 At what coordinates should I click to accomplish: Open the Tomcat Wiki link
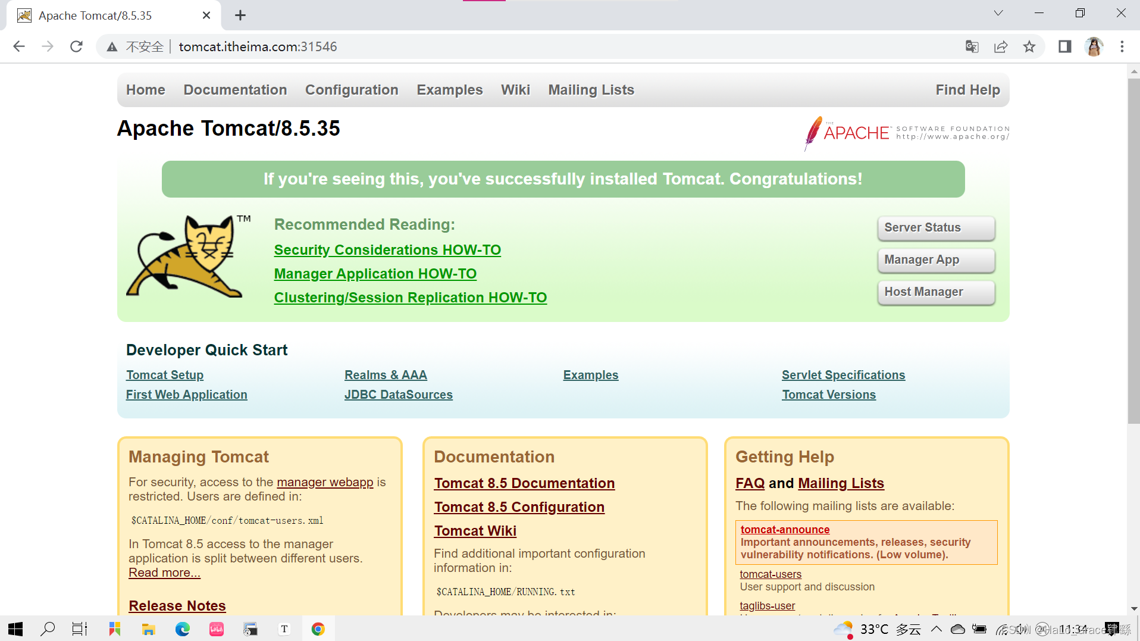475,531
